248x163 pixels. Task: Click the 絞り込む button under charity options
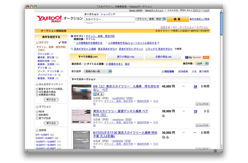[x=51, y=99]
